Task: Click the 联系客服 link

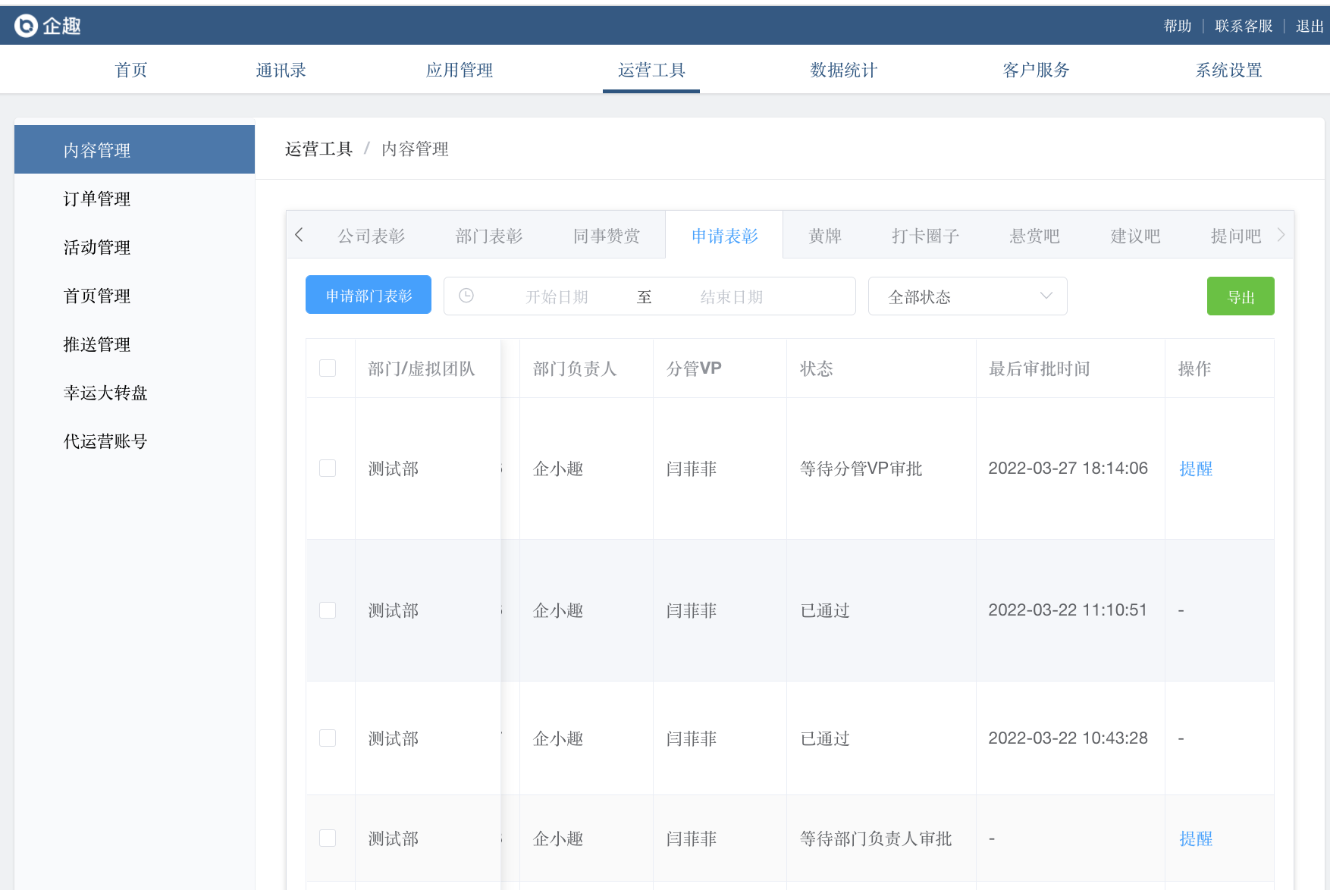Action: [x=1244, y=26]
